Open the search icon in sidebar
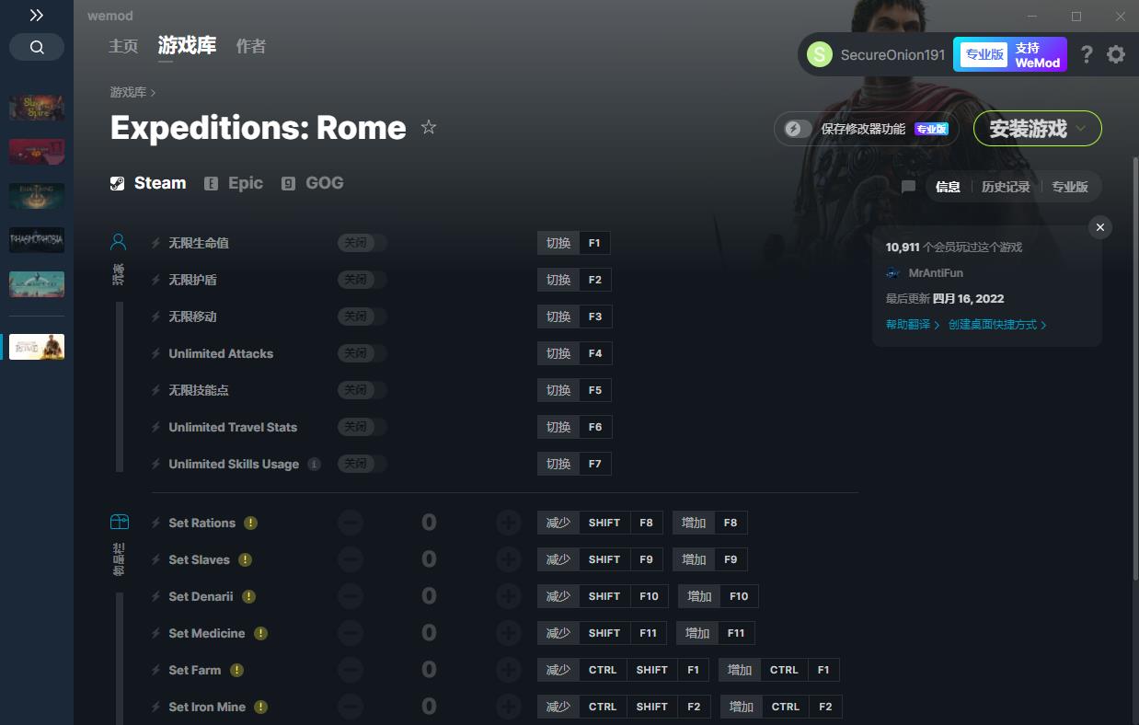The height and width of the screenshot is (725, 1139). pyautogui.click(x=37, y=47)
